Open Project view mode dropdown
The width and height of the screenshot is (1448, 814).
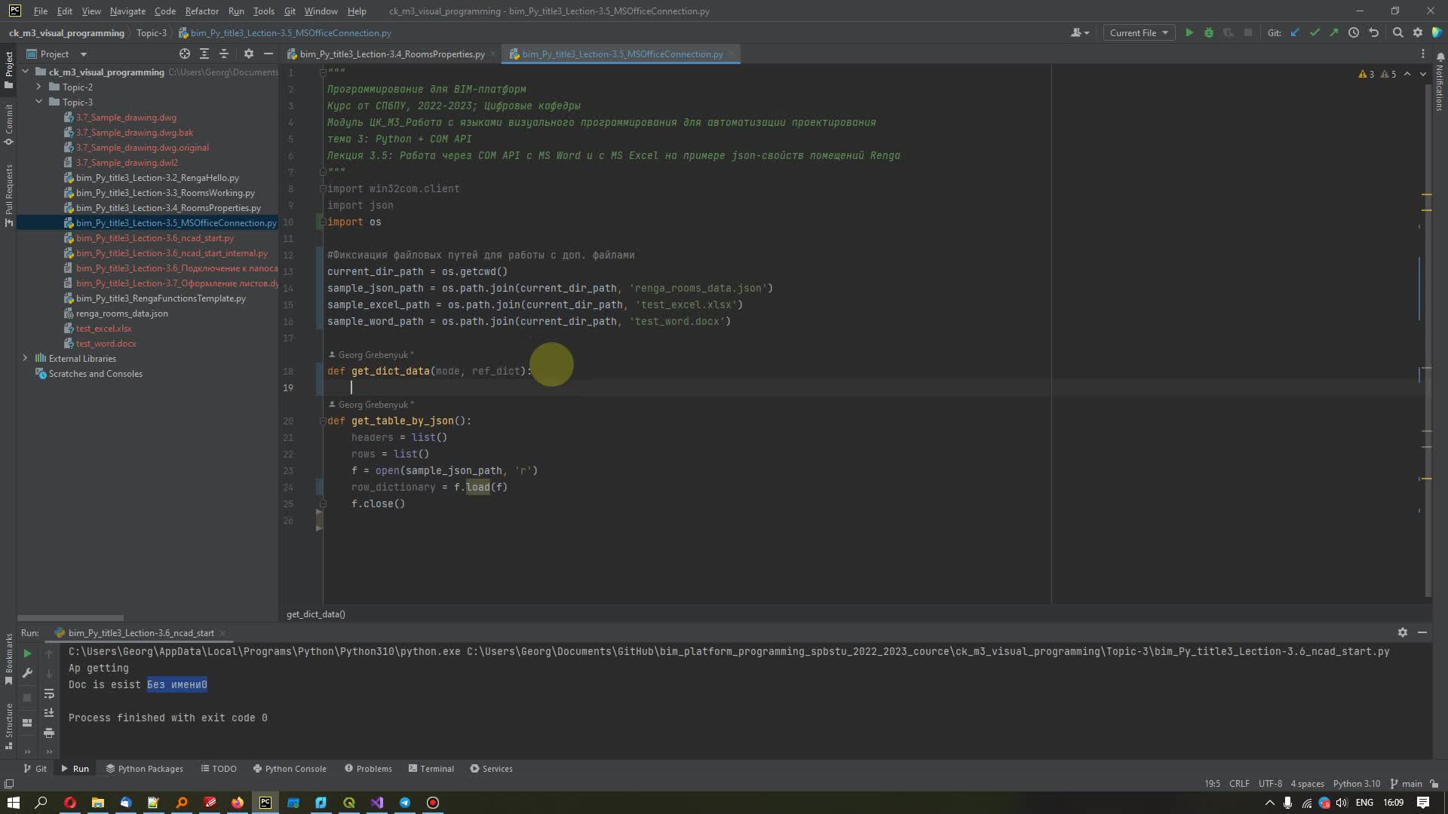(57, 54)
